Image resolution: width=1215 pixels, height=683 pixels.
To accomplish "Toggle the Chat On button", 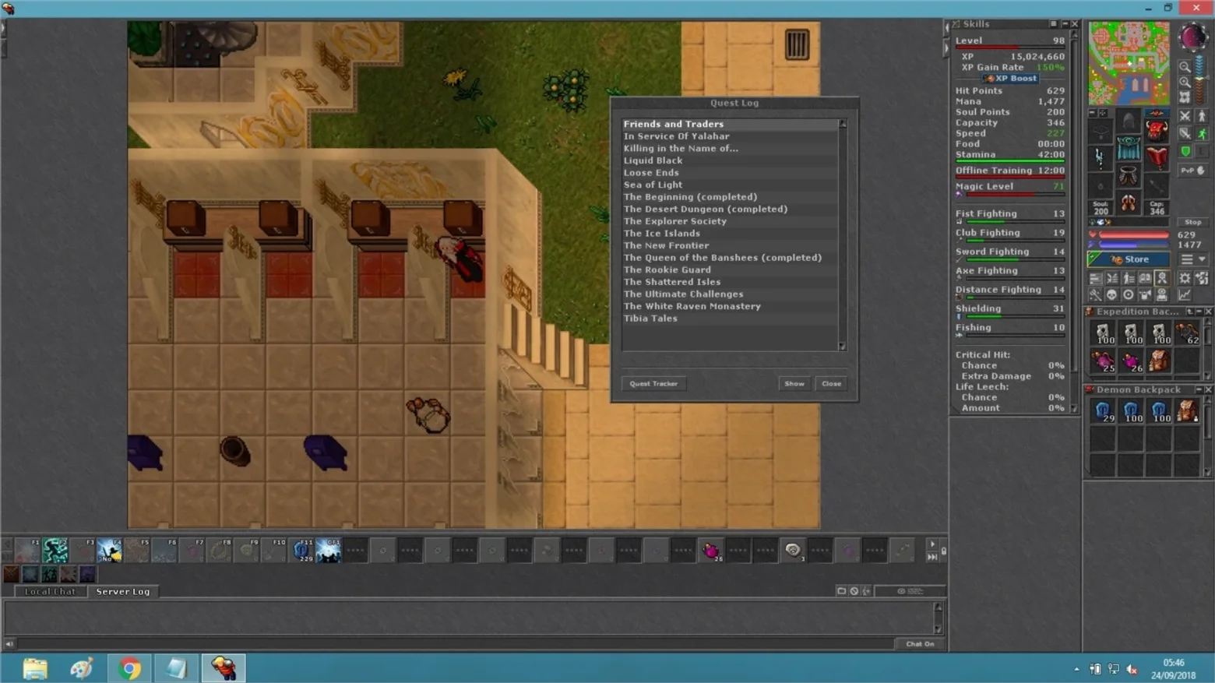I will coord(920,644).
